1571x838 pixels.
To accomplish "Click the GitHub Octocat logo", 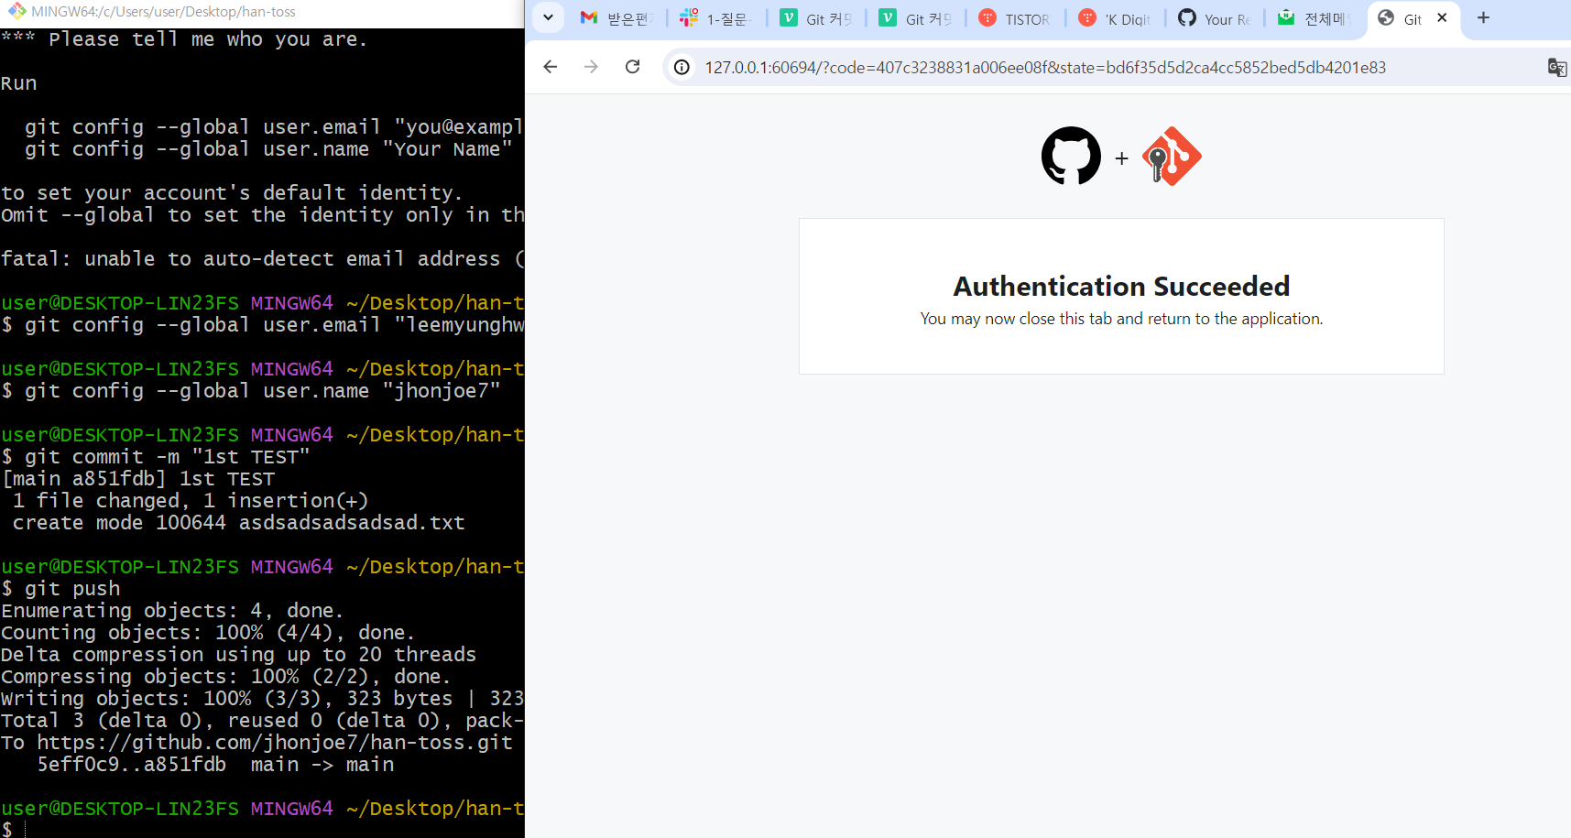I will (1071, 156).
